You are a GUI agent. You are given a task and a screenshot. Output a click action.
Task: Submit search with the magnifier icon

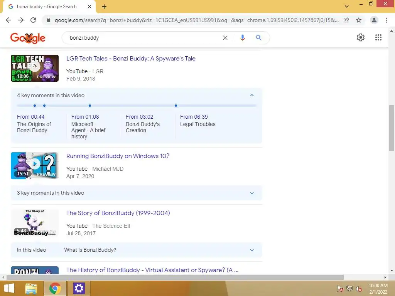tap(258, 38)
